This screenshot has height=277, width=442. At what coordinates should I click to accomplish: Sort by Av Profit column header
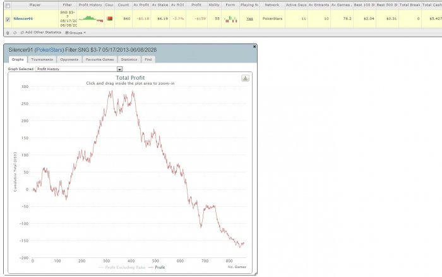[141, 5]
